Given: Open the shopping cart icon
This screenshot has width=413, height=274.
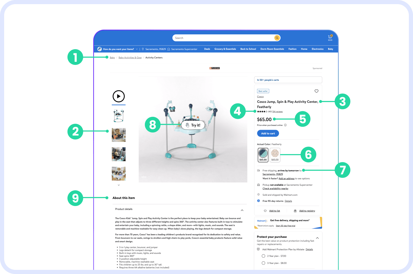Looking at the screenshot, I should point(330,37).
